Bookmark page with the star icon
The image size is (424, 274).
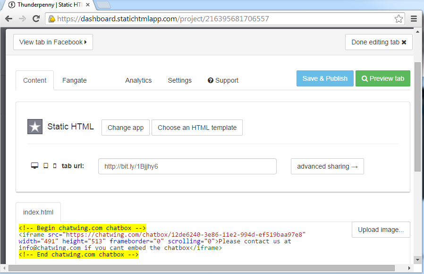[x=399, y=19]
